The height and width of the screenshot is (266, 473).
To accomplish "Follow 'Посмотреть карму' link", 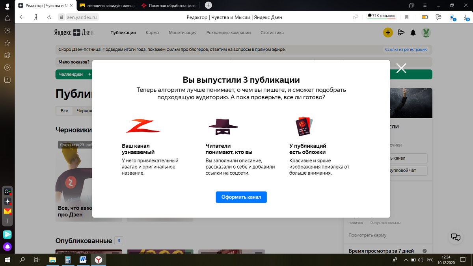I will (x=367, y=235).
